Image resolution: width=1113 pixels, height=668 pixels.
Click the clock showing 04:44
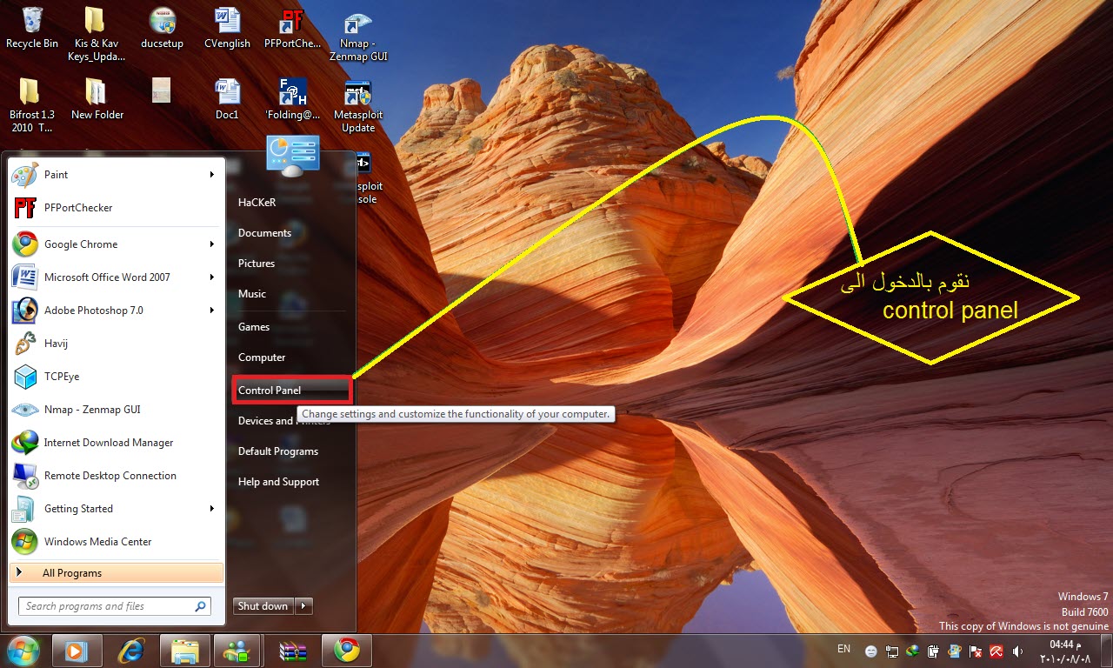coord(1063,651)
